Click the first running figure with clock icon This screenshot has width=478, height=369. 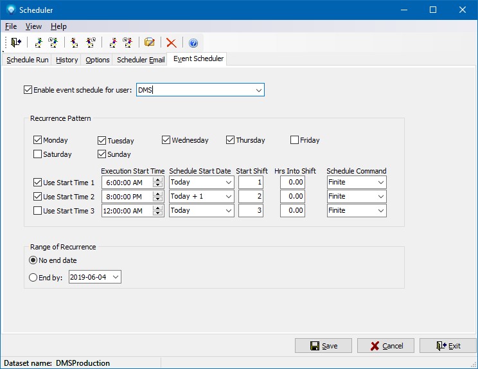(53, 42)
